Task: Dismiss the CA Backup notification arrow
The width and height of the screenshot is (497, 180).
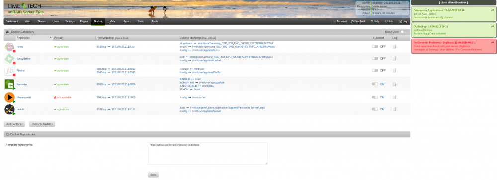Action: pyautogui.click(x=492, y=27)
